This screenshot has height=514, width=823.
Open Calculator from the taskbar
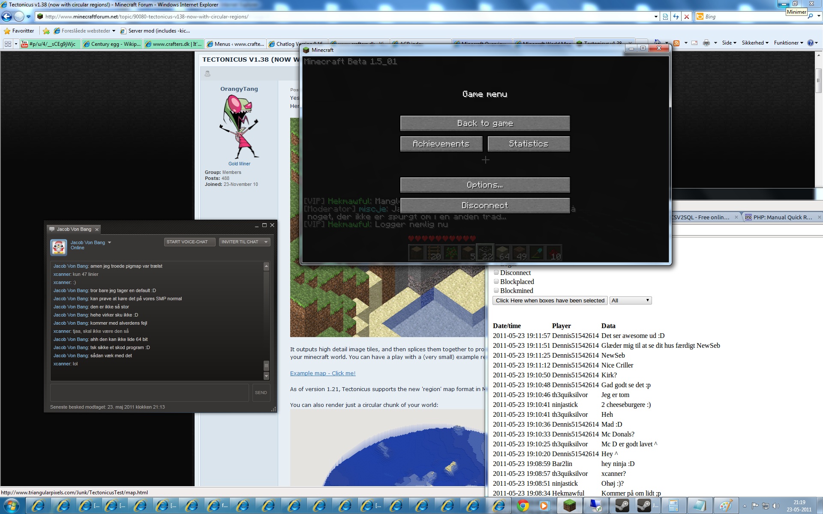pos(673,506)
